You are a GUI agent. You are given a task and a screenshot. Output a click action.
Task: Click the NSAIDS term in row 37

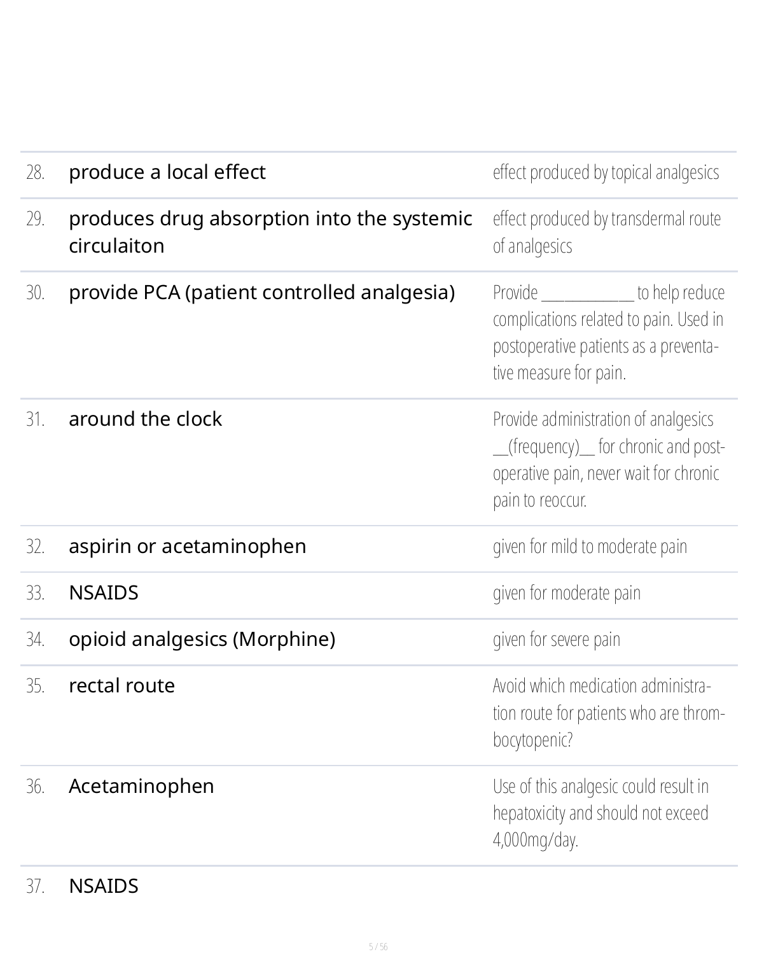point(104,886)
